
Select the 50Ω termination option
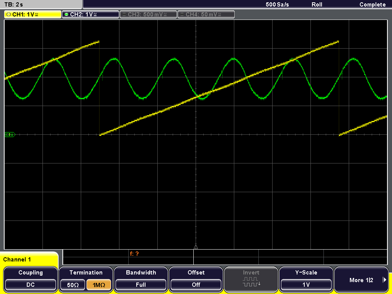[x=73, y=284]
